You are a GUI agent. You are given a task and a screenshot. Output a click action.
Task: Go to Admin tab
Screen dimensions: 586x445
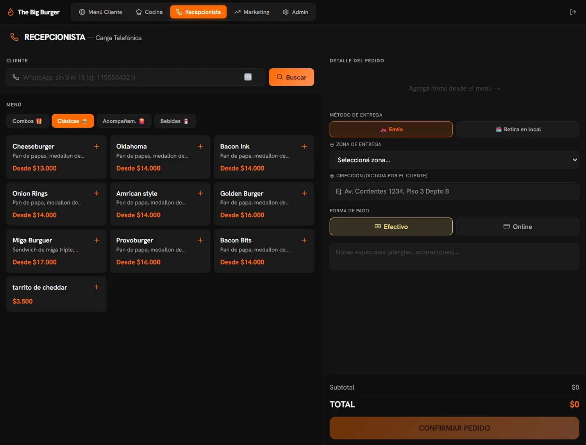point(295,12)
